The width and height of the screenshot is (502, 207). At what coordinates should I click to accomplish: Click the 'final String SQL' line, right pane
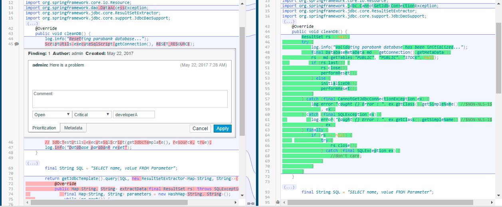point(367,192)
